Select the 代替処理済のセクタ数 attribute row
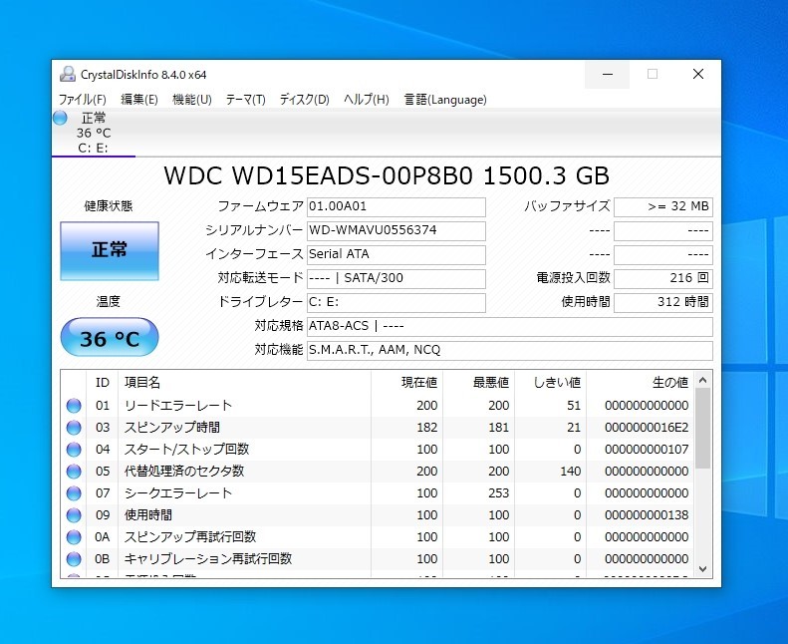 378,472
